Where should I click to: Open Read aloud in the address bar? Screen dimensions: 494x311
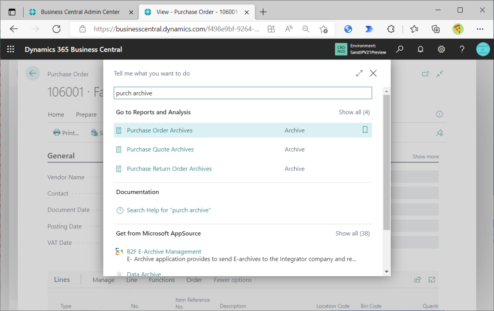pyautogui.click(x=288, y=29)
